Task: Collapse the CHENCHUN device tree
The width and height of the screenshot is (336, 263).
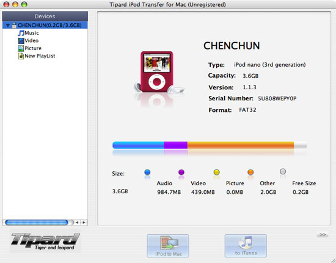Action: click(8, 25)
